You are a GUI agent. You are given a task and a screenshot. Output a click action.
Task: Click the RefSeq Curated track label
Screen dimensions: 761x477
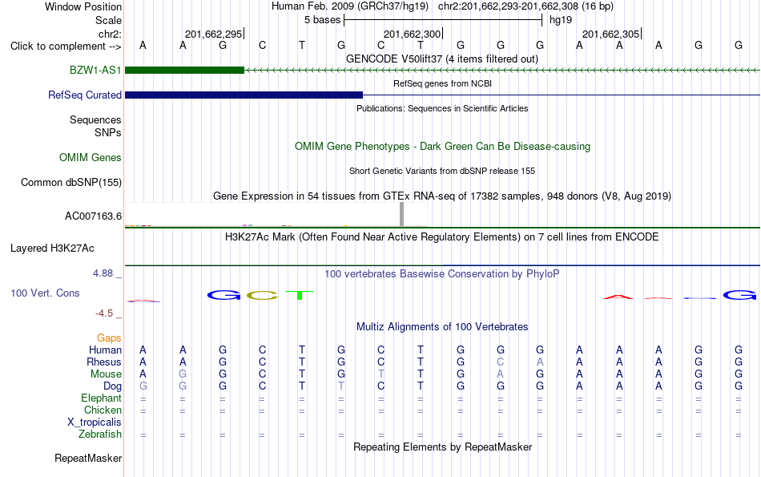(x=84, y=95)
